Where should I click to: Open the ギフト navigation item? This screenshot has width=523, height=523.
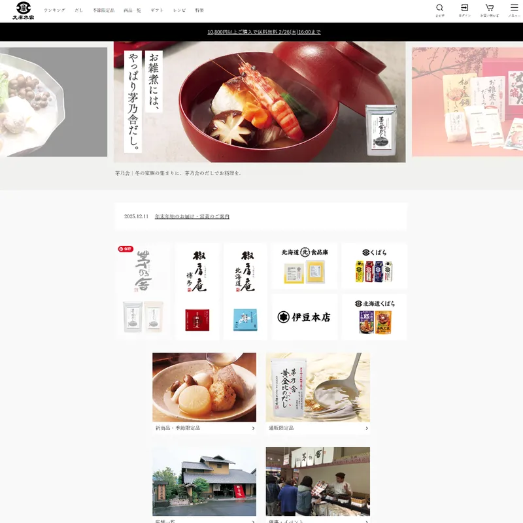point(157,10)
